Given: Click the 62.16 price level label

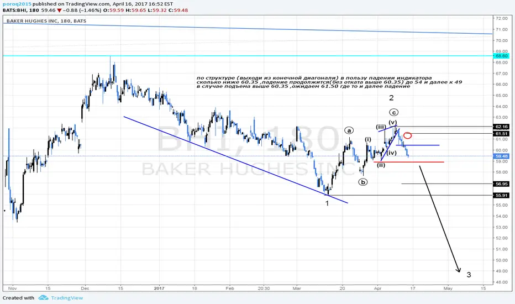Looking at the screenshot, I should 502,127.
